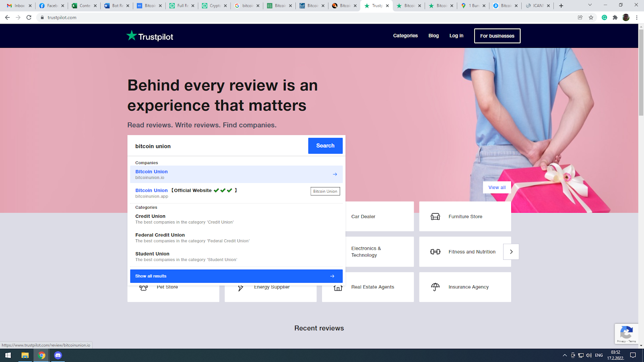Click the Insurance Agency umbrella icon

click(435, 287)
